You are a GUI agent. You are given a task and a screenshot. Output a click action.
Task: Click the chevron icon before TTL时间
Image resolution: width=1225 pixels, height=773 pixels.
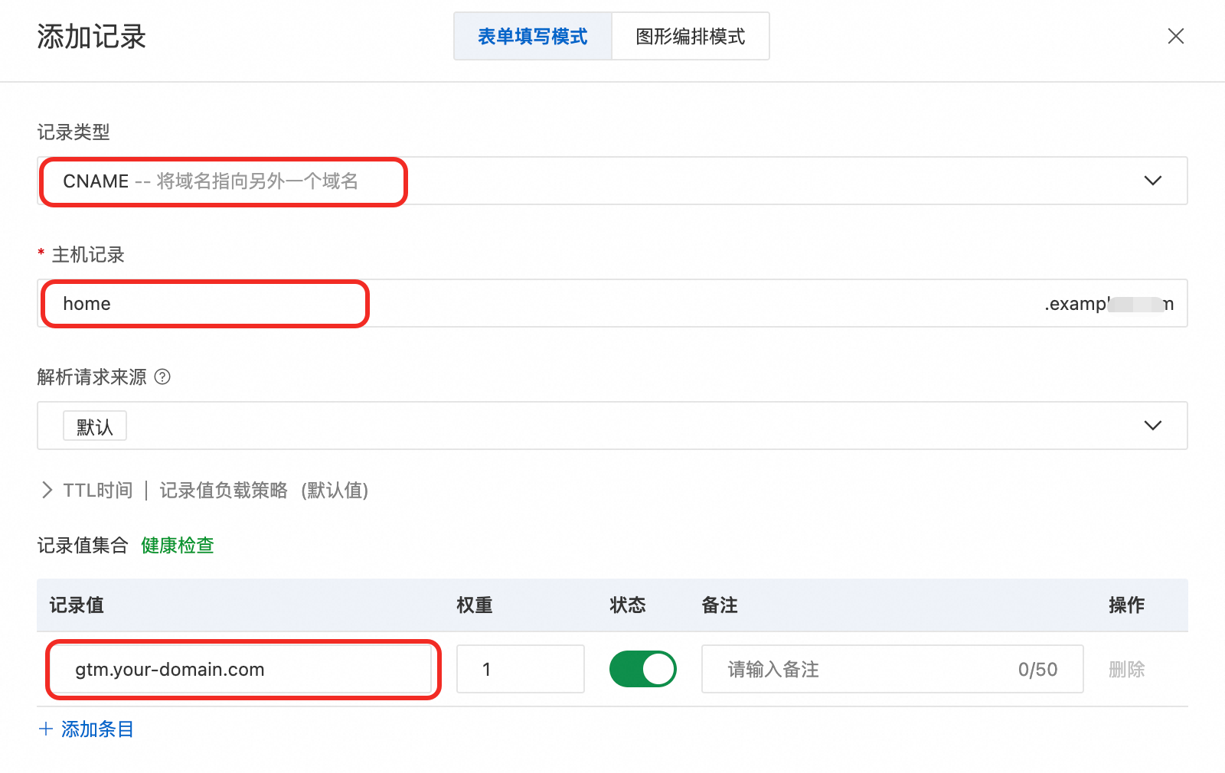click(47, 490)
